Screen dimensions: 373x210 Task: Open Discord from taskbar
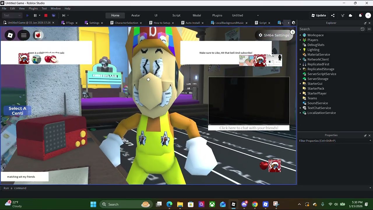click(244, 204)
